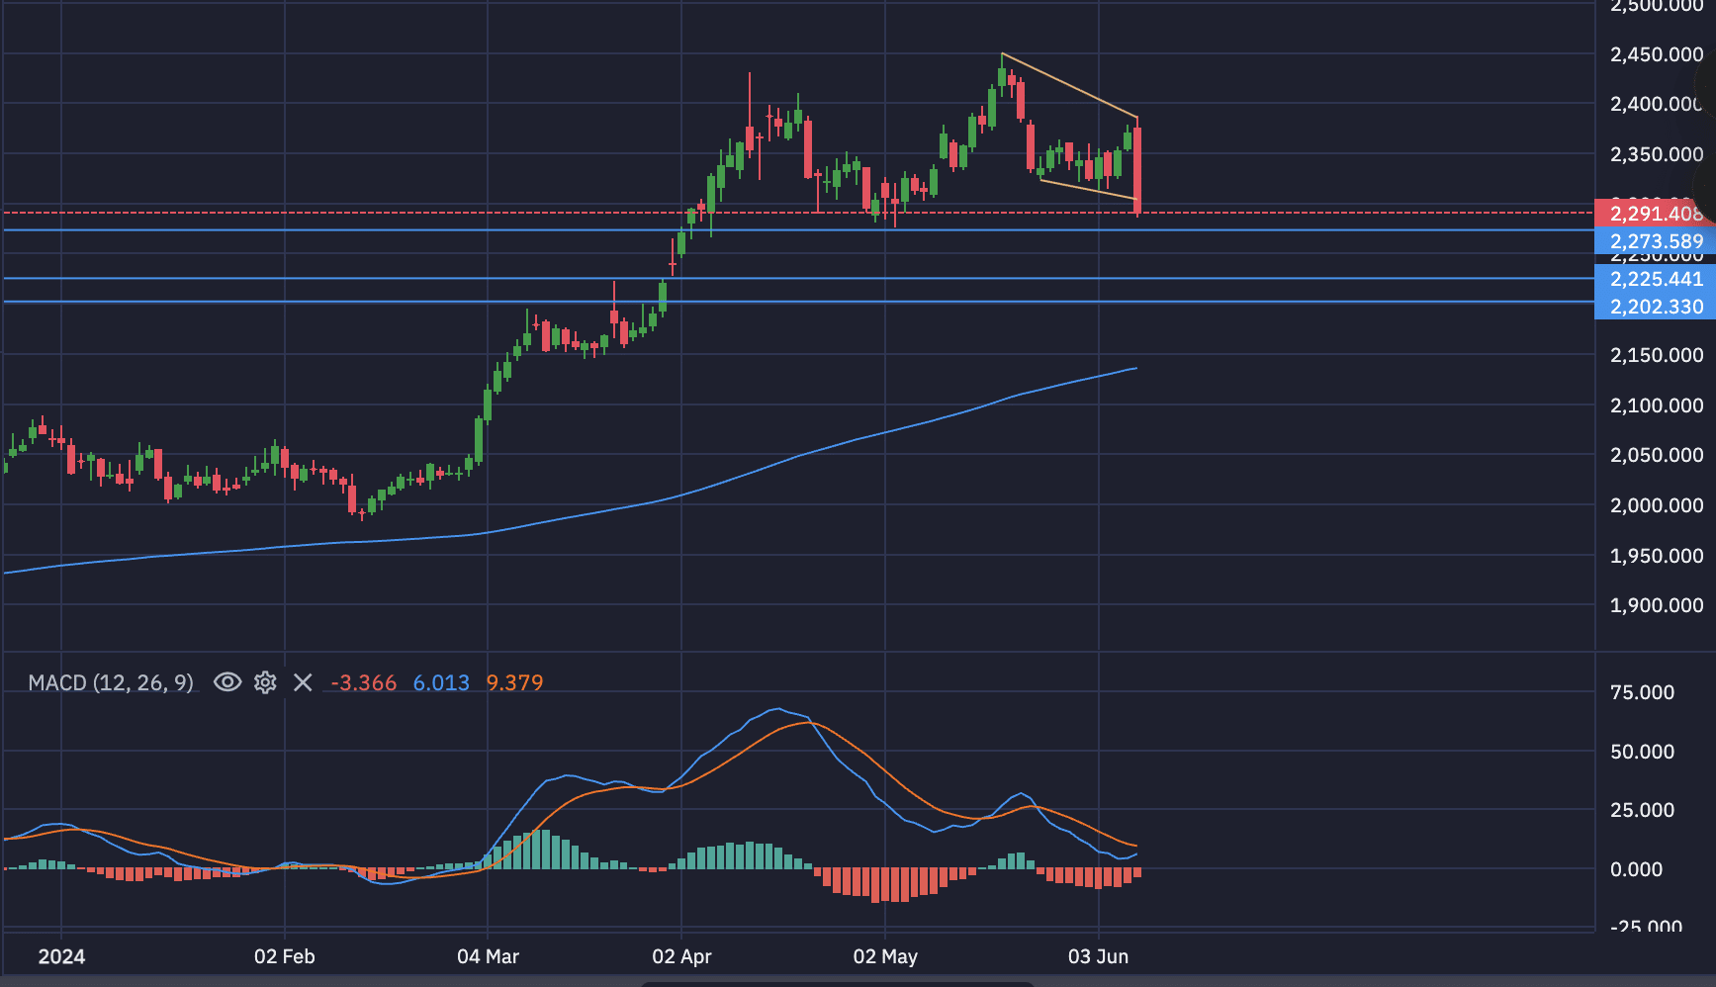Click the MACD histogram value -3.366

(364, 682)
